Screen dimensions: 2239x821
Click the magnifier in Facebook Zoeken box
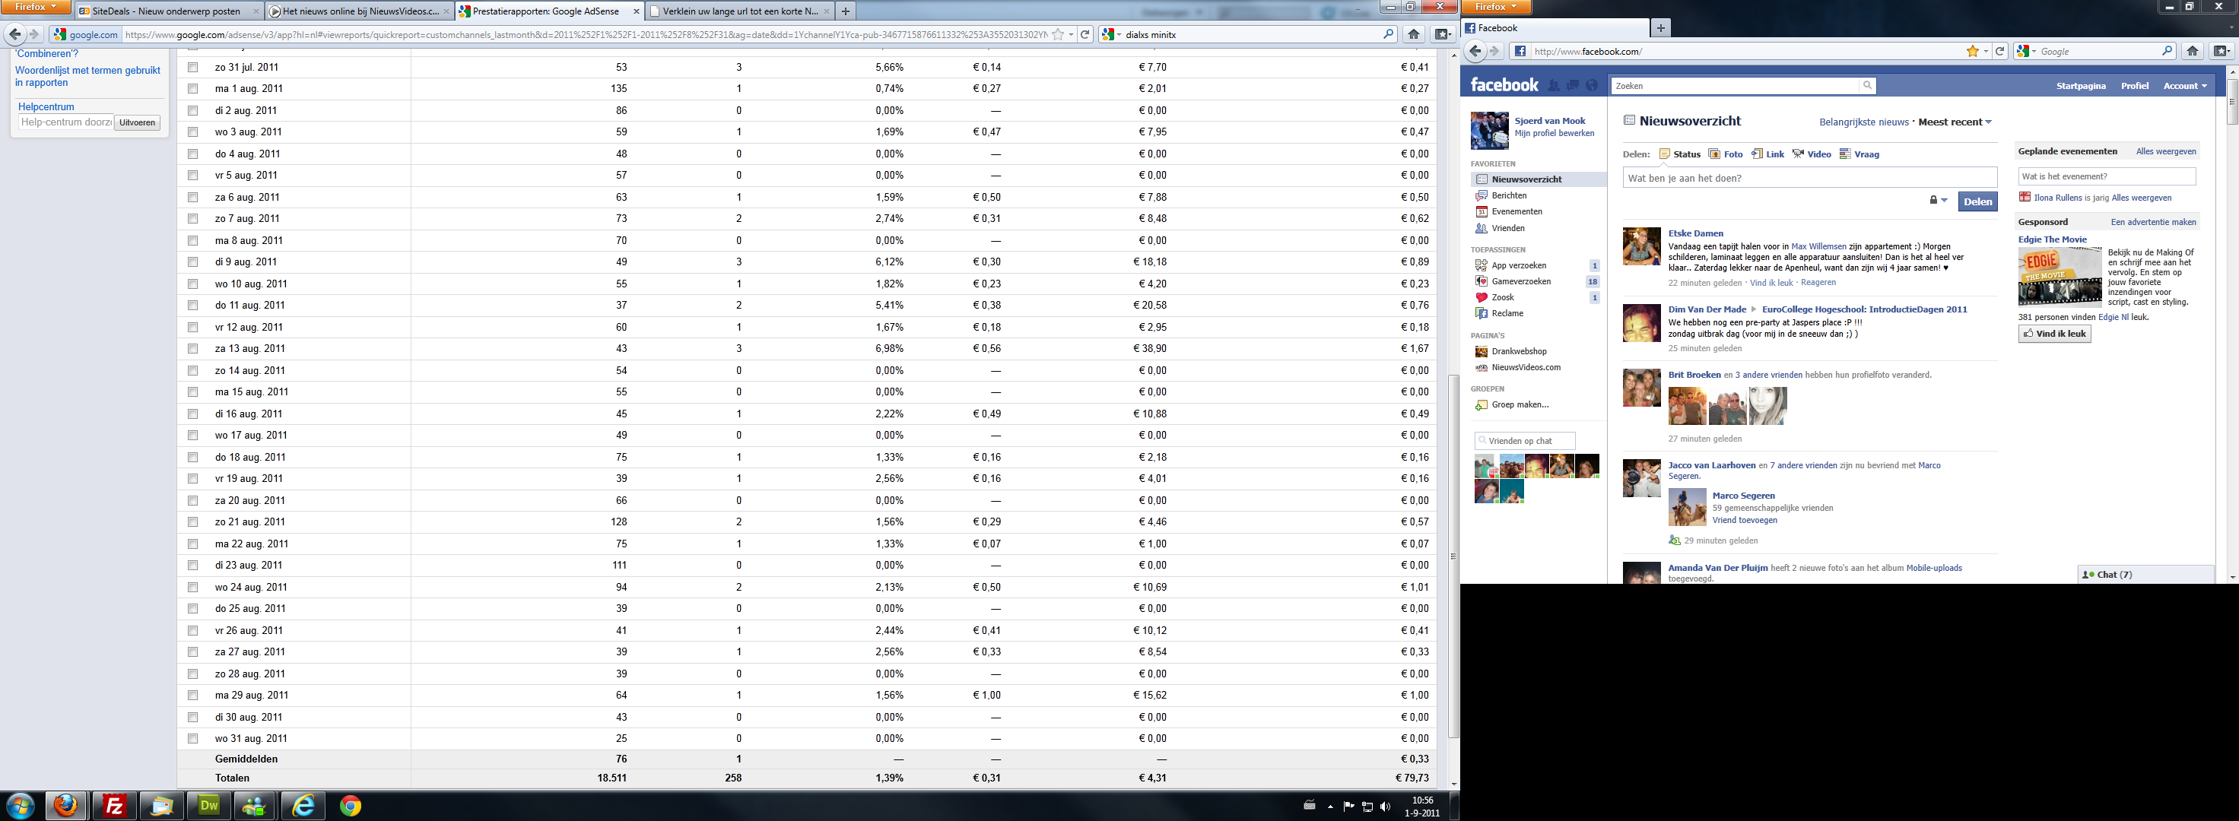pyautogui.click(x=1867, y=85)
